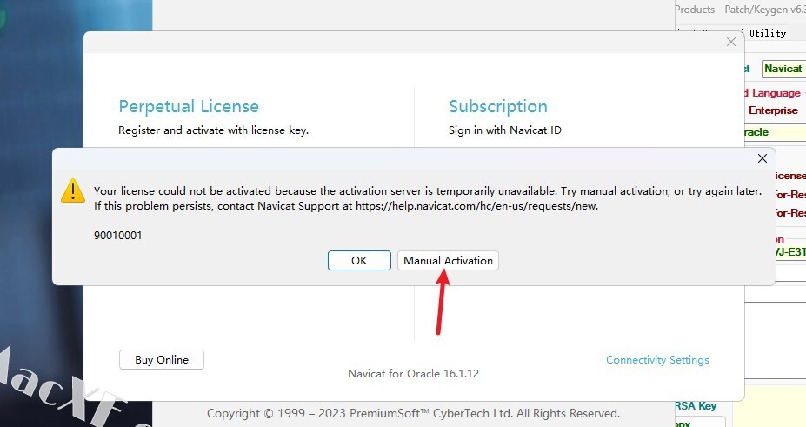
Task: Click the Patch/Keygen window title bar
Action: tap(740, 10)
